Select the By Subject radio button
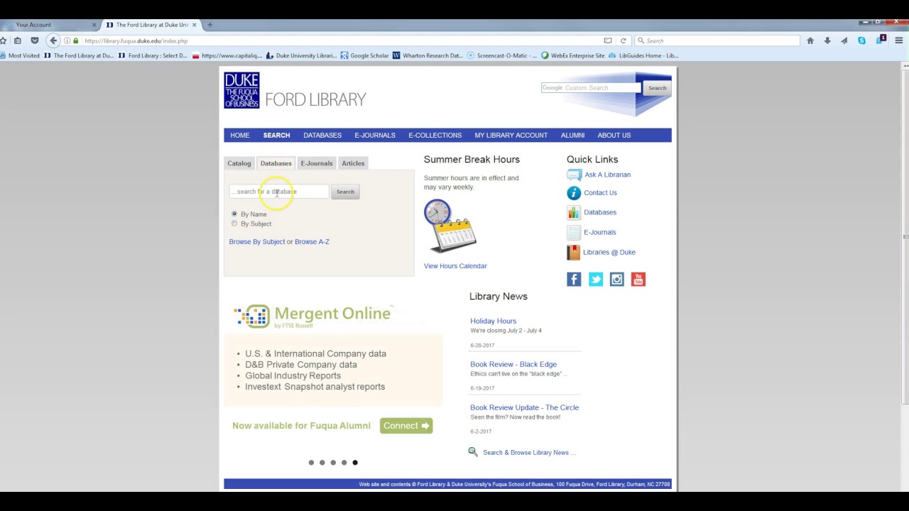This screenshot has height=511, width=909. click(234, 224)
